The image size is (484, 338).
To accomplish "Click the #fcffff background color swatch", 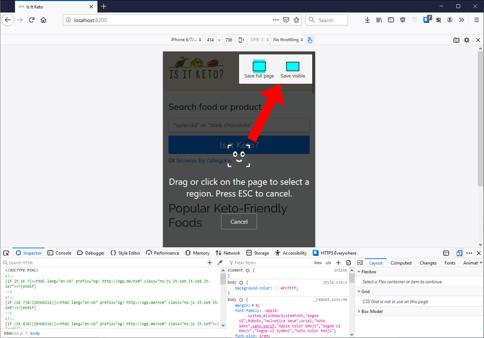I will tap(277, 288).
